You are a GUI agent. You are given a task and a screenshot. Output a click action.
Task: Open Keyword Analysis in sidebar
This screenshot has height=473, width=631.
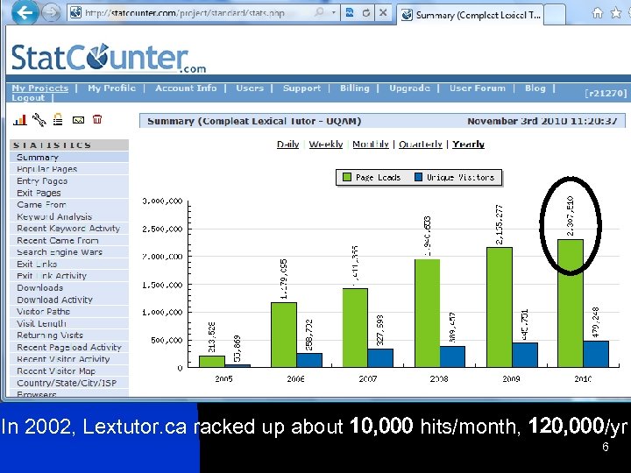(69, 216)
